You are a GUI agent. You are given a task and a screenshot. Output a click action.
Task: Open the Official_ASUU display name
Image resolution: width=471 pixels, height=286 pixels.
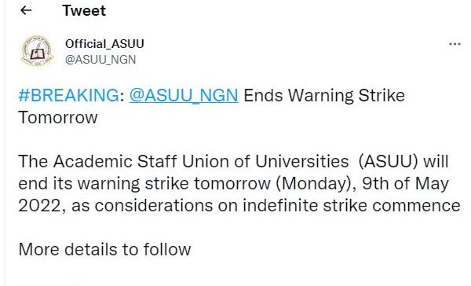point(104,44)
